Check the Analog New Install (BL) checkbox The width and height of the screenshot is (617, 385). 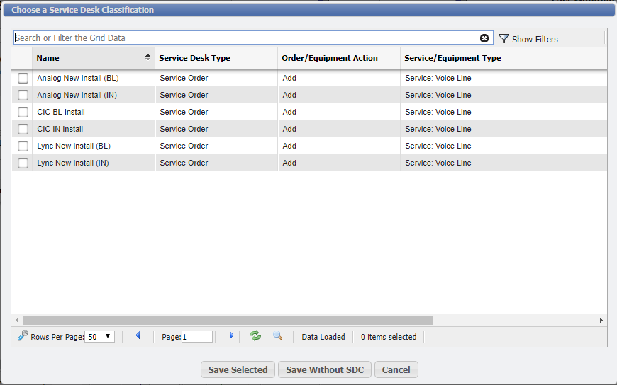tap(23, 78)
